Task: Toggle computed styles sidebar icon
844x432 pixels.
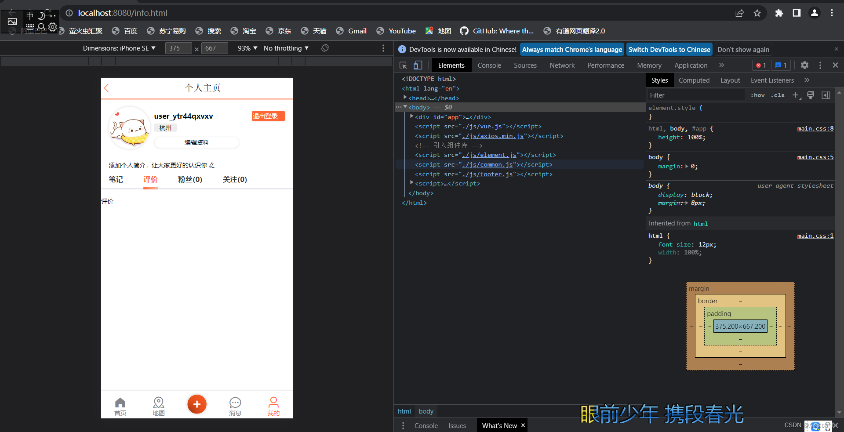Action: point(826,95)
